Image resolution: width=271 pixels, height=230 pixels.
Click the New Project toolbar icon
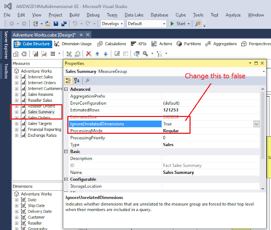(36, 24)
